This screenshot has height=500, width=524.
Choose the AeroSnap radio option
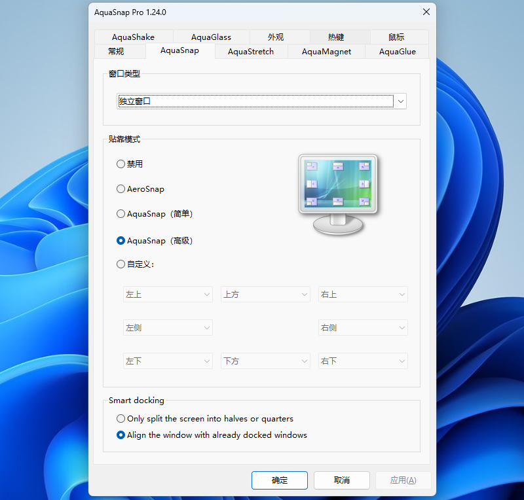pyautogui.click(x=140, y=189)
